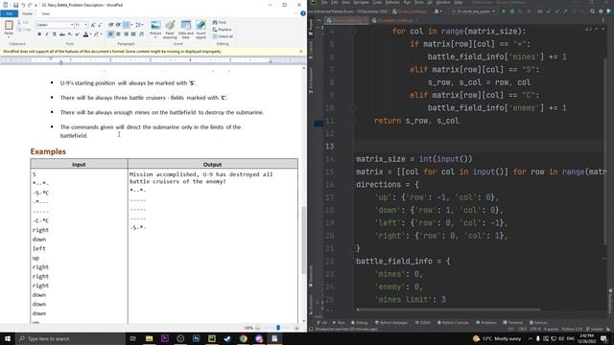This screenshot has width=614, height=345.
Task: Open the Debug tool window tab
Action: pos(360,323)
